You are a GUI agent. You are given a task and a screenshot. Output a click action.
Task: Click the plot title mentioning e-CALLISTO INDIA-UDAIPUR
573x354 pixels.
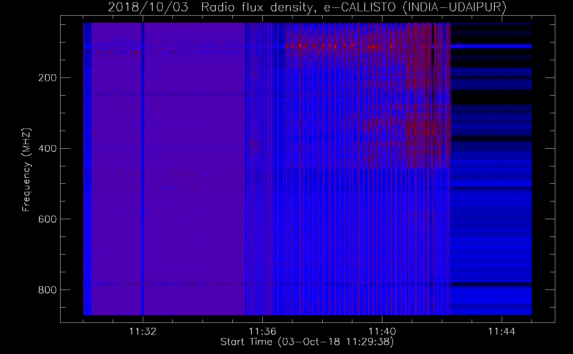click(x=307, y=7)
